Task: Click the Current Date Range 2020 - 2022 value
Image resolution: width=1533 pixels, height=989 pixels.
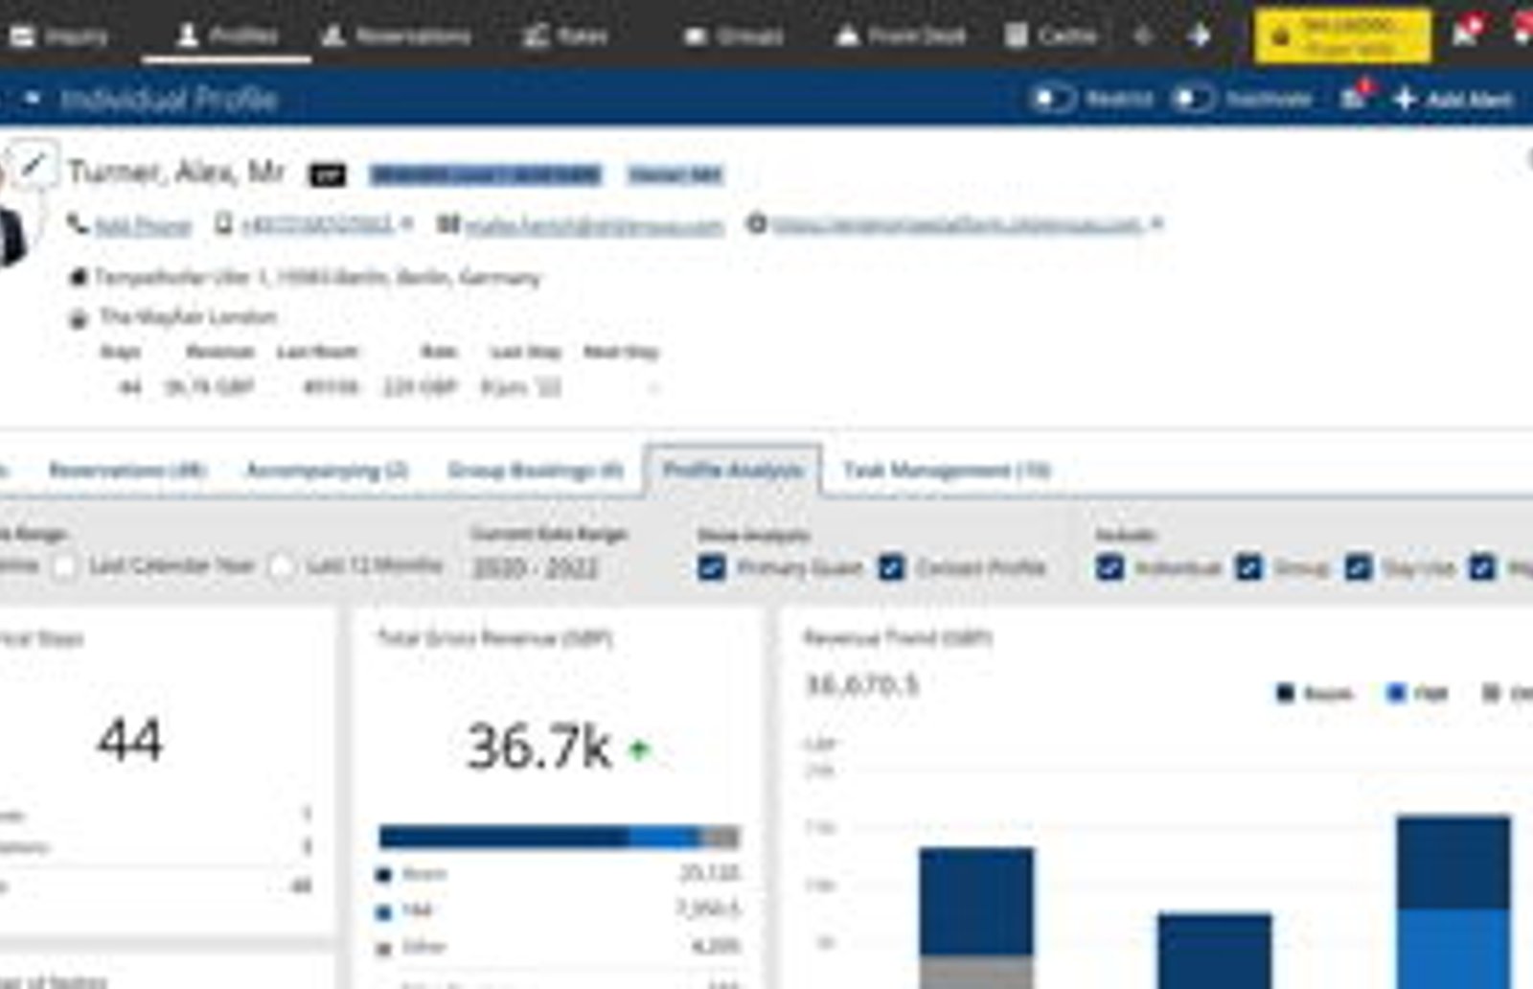Action: coord(535,568)
